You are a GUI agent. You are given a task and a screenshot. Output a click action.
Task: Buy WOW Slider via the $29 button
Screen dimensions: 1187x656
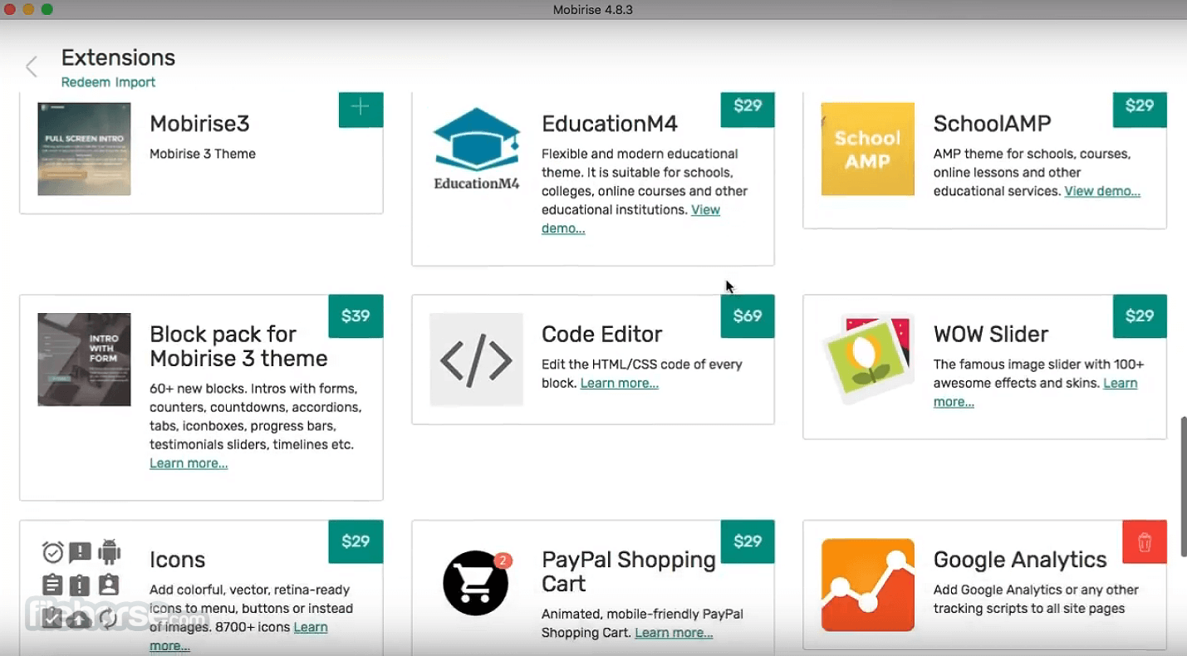click(x=1140, y=316)
